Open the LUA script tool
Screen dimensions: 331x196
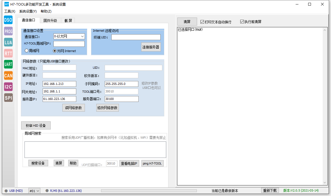pos(8,42)
